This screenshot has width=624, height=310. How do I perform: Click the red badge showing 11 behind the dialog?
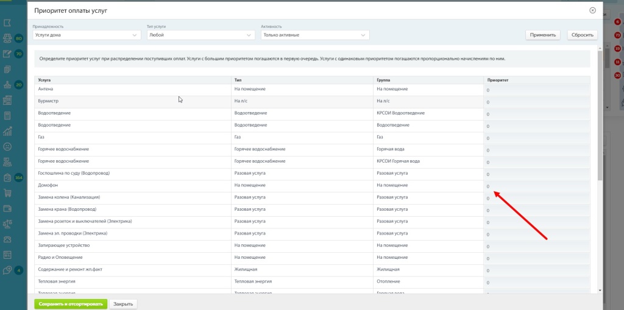pos(617,62)
